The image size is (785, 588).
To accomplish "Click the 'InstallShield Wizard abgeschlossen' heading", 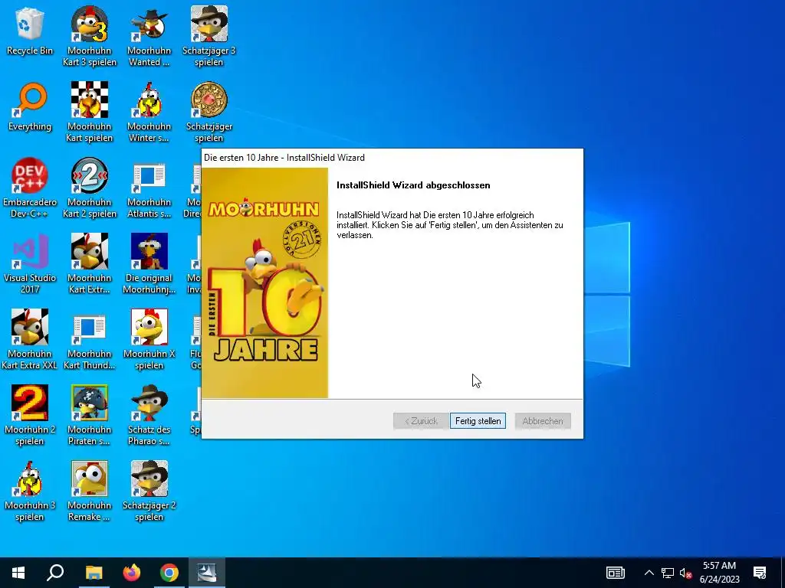I will click(x=413, y=185).
